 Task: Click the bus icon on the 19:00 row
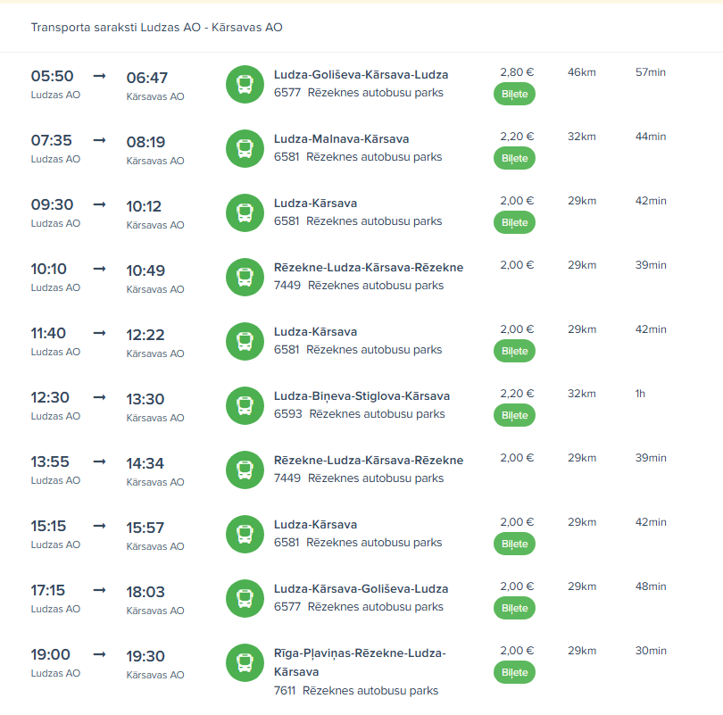pyautogui.click(x=245, y=663)
